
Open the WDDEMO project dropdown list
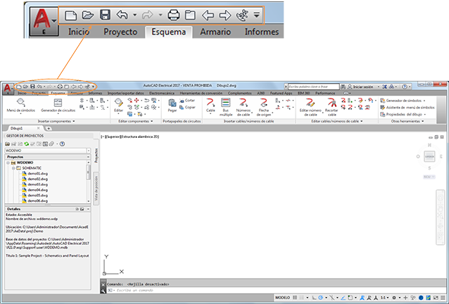(x=89, y=151)
